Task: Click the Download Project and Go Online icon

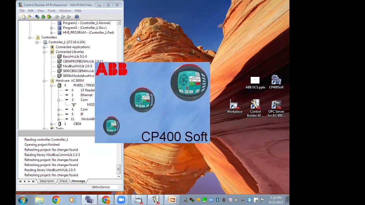Action: (x=37, y=17)
